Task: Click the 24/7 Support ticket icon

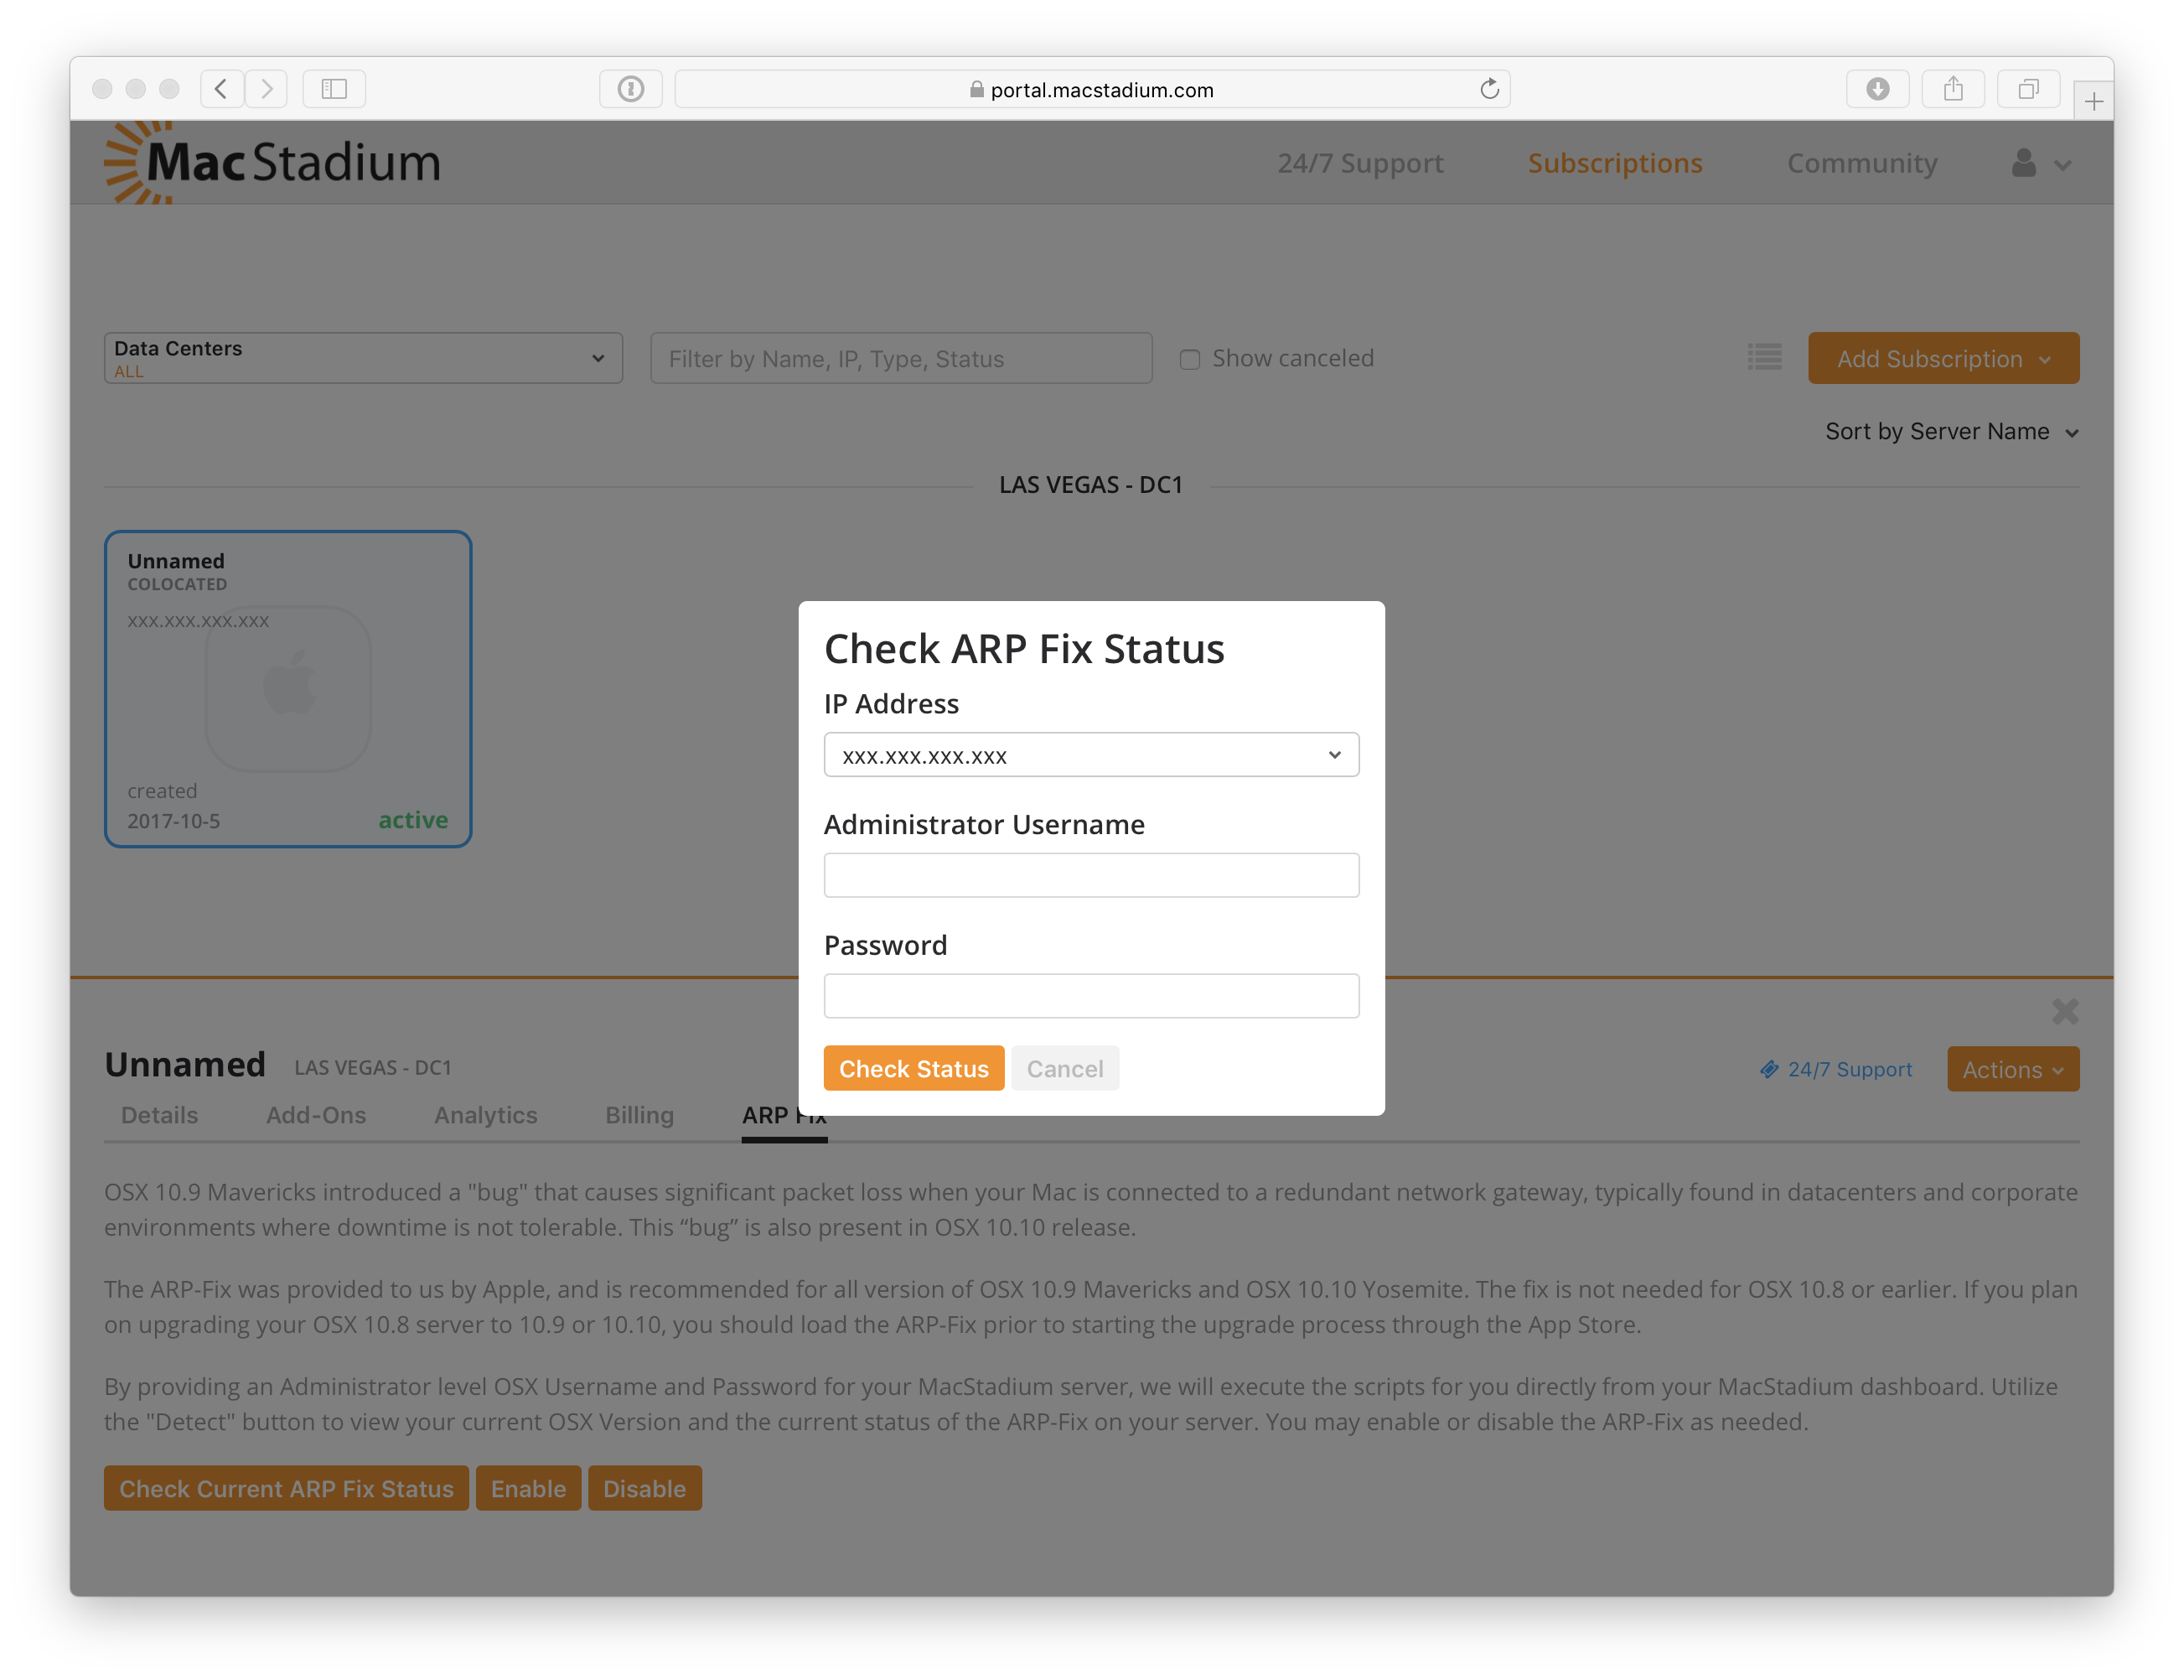Action: coord(1769,1069)
